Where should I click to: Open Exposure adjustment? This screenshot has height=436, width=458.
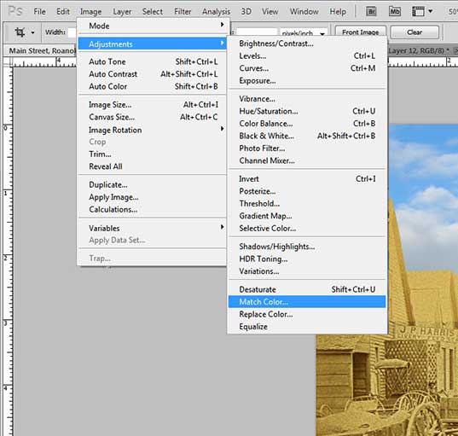pos(307,81)
